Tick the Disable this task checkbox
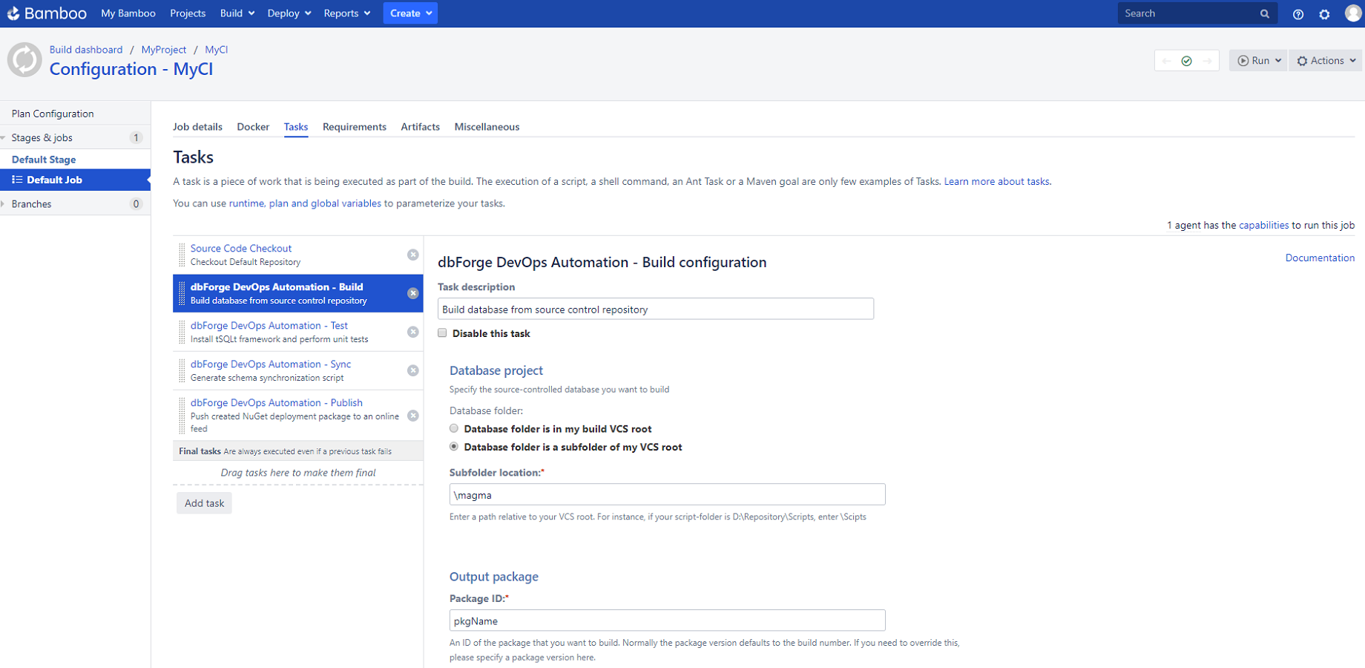The height and width of the screenshot is (668, 1365). tap(442, 333)
